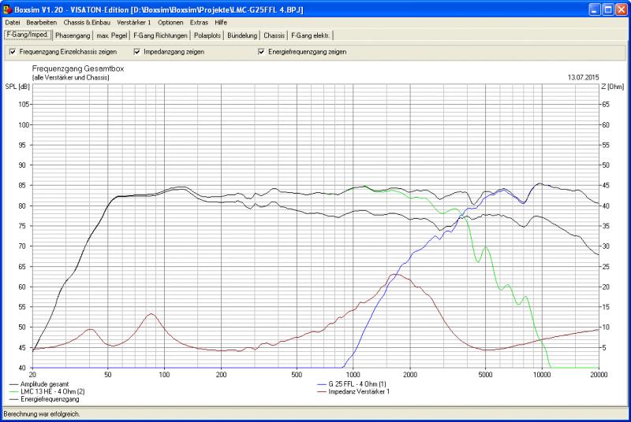
Task: Switch to the Phasengang tab
Action: 73,35
